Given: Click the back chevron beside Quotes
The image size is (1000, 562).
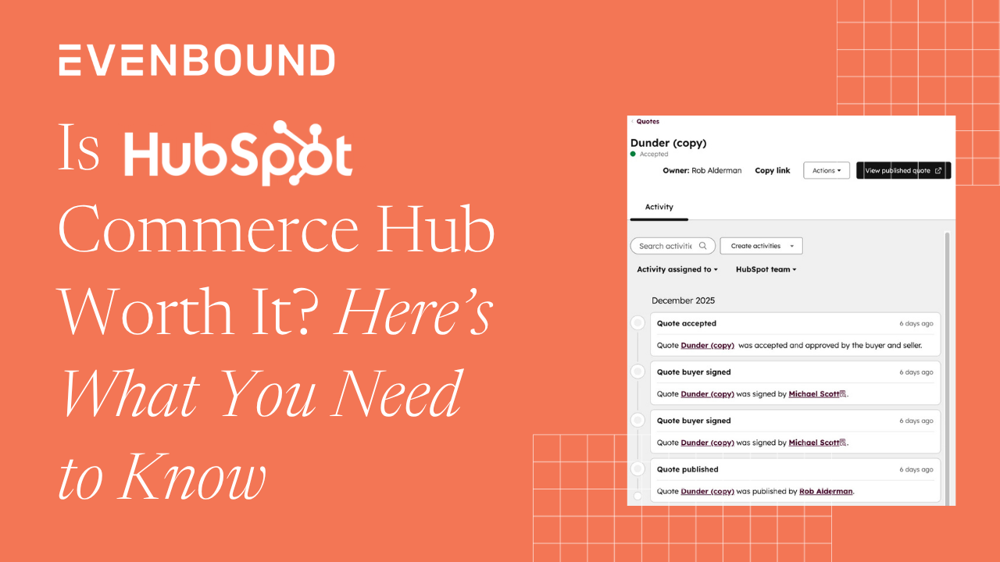Looking at the screenshot, I should (632, 122).
